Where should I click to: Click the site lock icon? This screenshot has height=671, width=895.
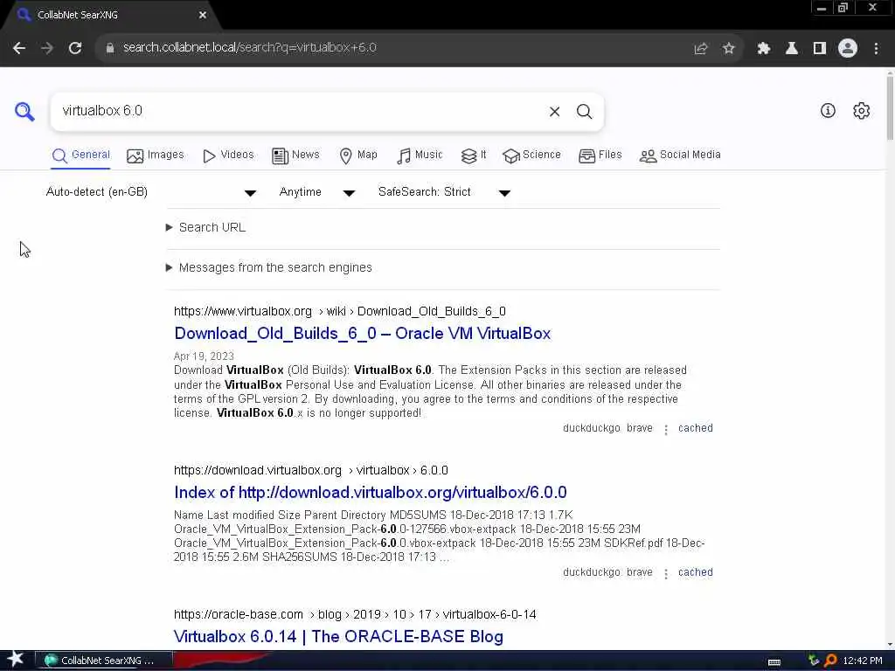(x=110, y=48)
